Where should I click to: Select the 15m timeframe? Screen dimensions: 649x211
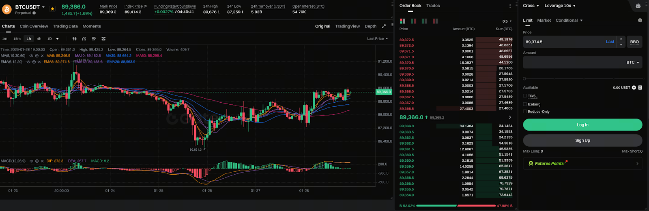tap(17, 39)
